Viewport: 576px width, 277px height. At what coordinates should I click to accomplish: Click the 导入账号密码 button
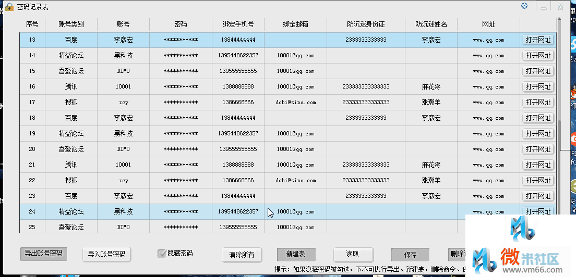tap(106, 254)
